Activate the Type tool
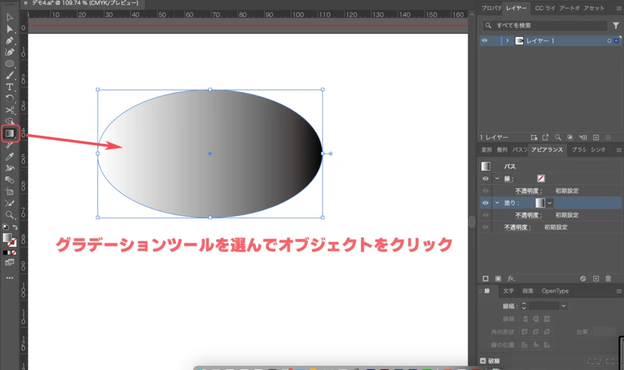 tap(9, 87)
